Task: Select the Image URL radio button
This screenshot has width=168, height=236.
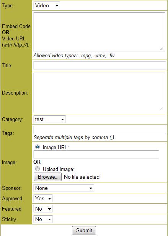Action: tap(38, 147)
